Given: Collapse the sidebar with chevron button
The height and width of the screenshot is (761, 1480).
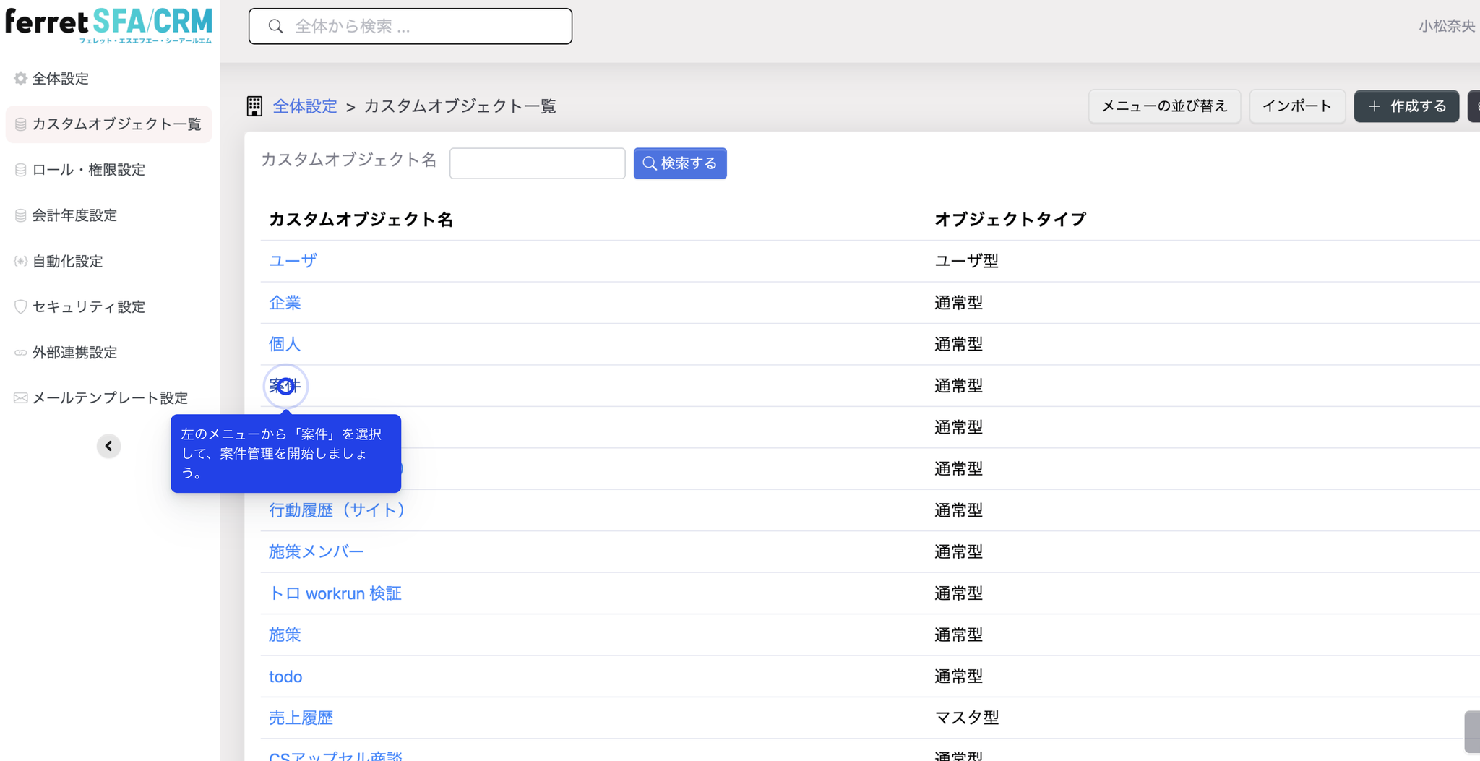Looking at the screenshot, I should (x=108, y=446).
